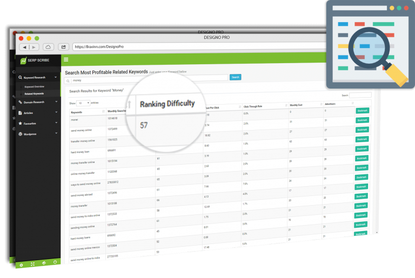Click the browser cloud icon
The height and width of the screenshot is (278, 415).
click(48, 47)
